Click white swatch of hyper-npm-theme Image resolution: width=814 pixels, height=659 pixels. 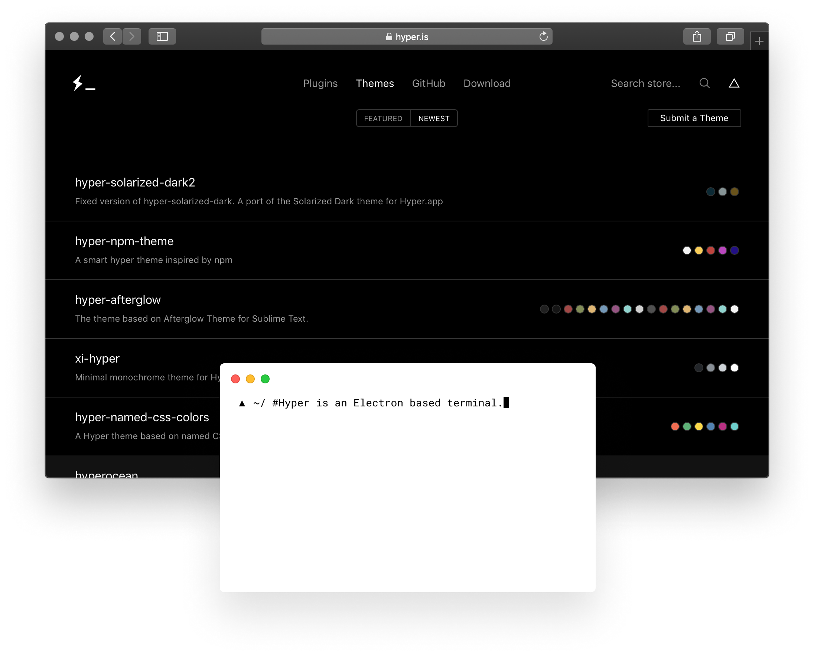click(687, 250)
